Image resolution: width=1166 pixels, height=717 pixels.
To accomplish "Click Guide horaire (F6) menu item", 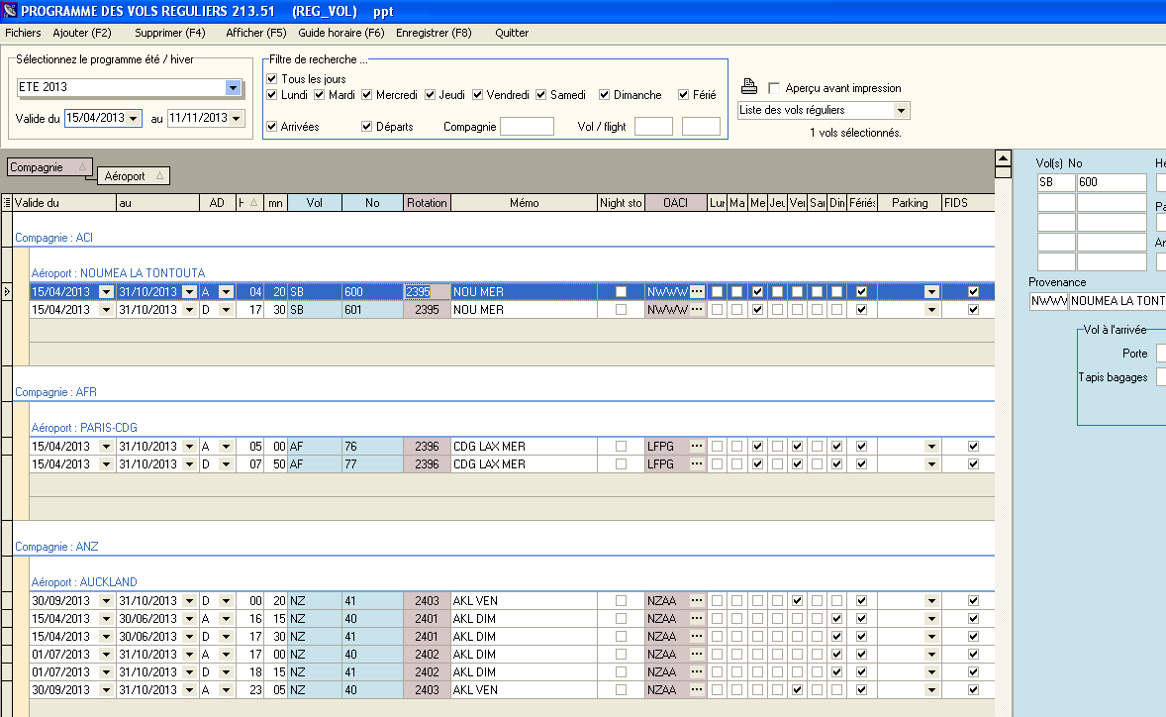I will [x=340, y=33].
